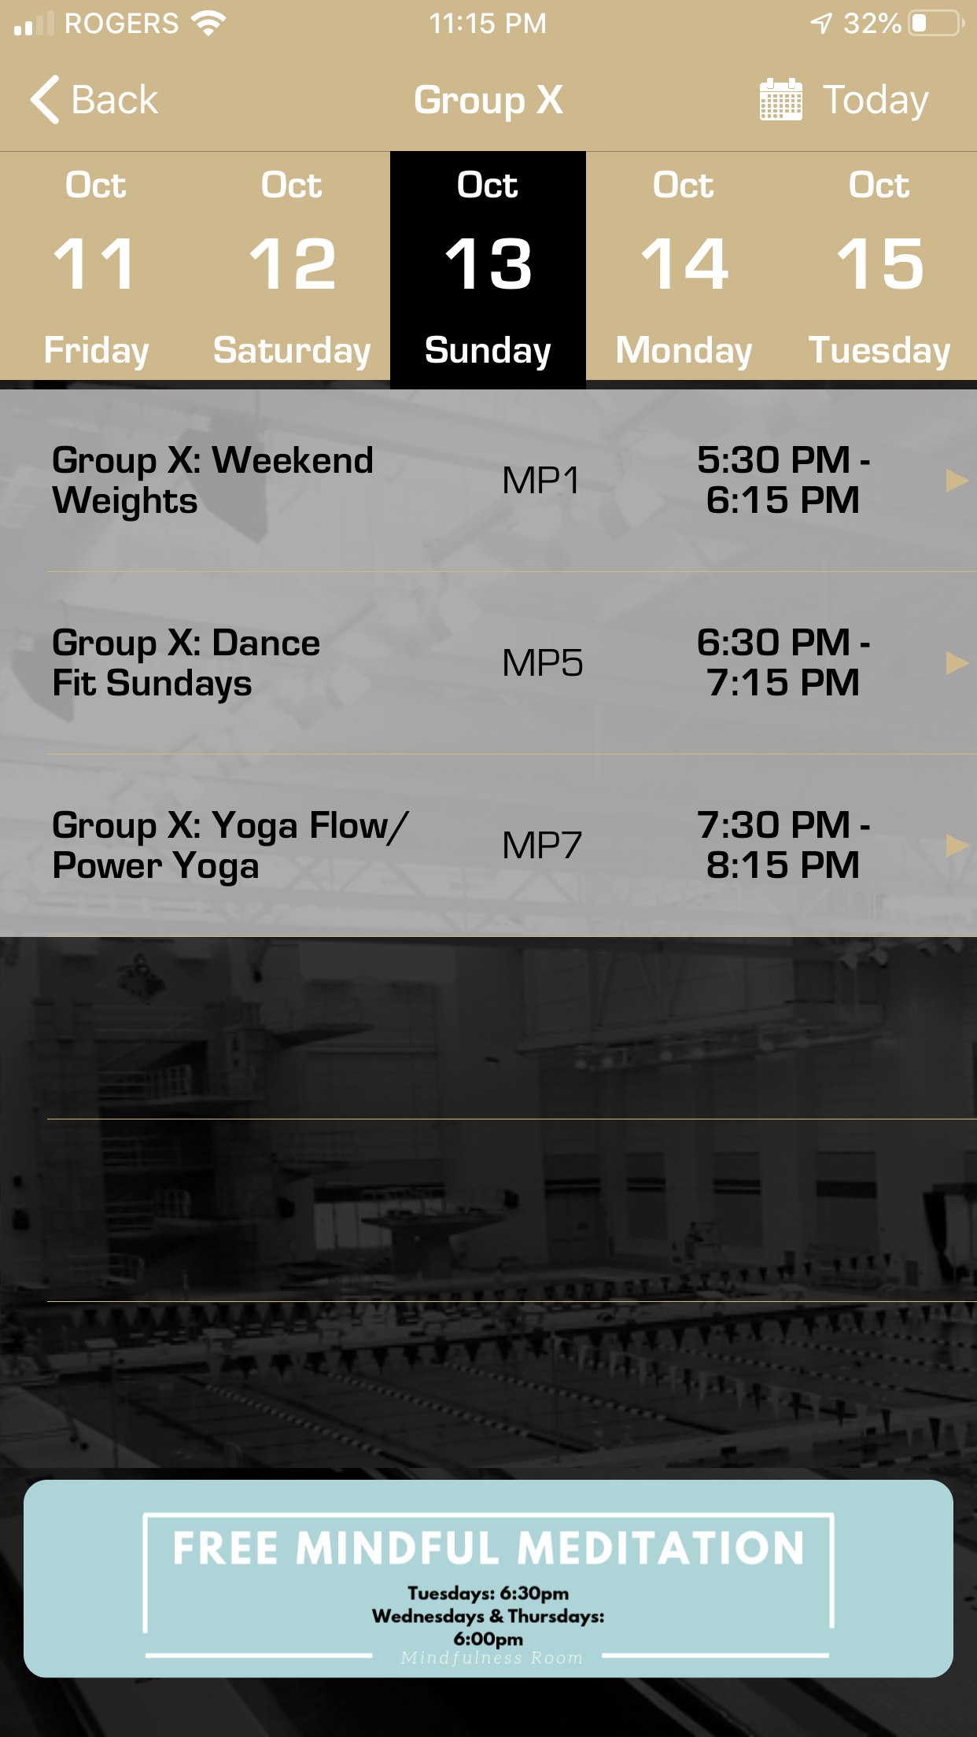The width and height of the screenshot is (977, 1737).
Task: Expand Yoga Flow/Power Yoga details arrow
Action: click(x=956, y=845)
